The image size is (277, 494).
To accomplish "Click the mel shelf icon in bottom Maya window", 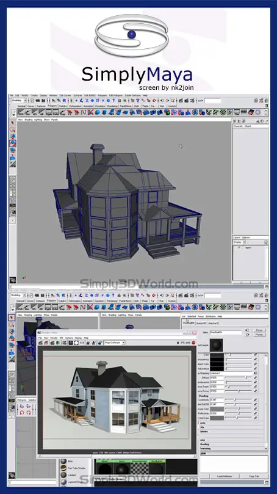I will click(243, 307).
